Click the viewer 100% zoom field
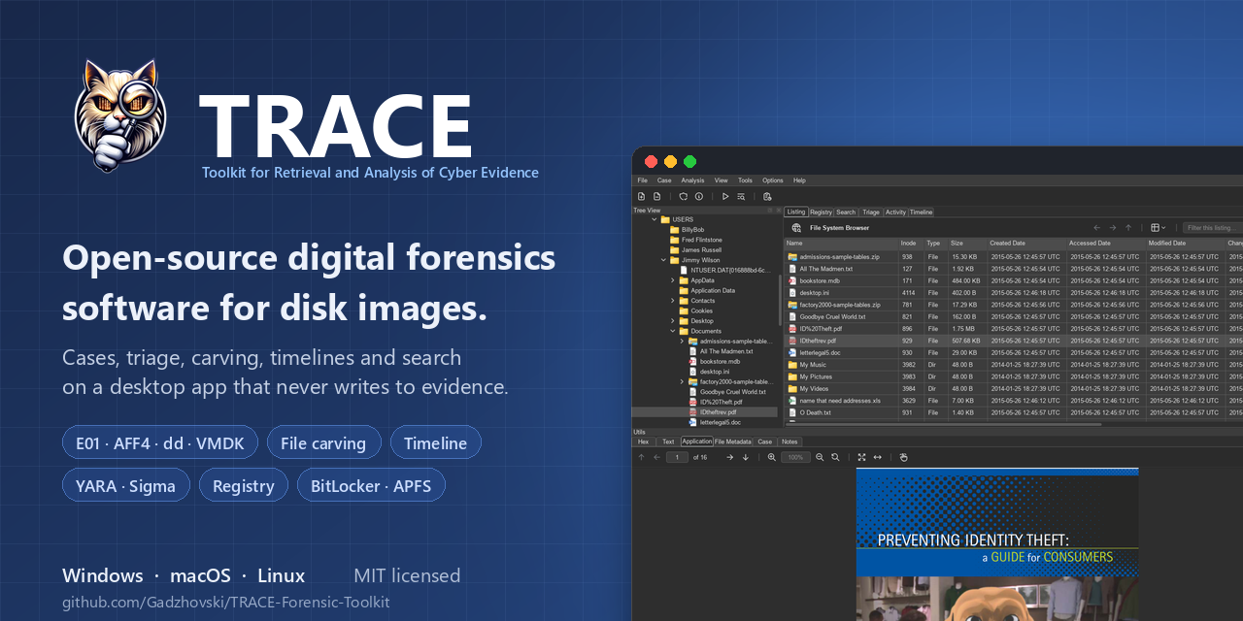This screenshot has width=1243, height=621. pyautogui.click(x=795, y=457)
